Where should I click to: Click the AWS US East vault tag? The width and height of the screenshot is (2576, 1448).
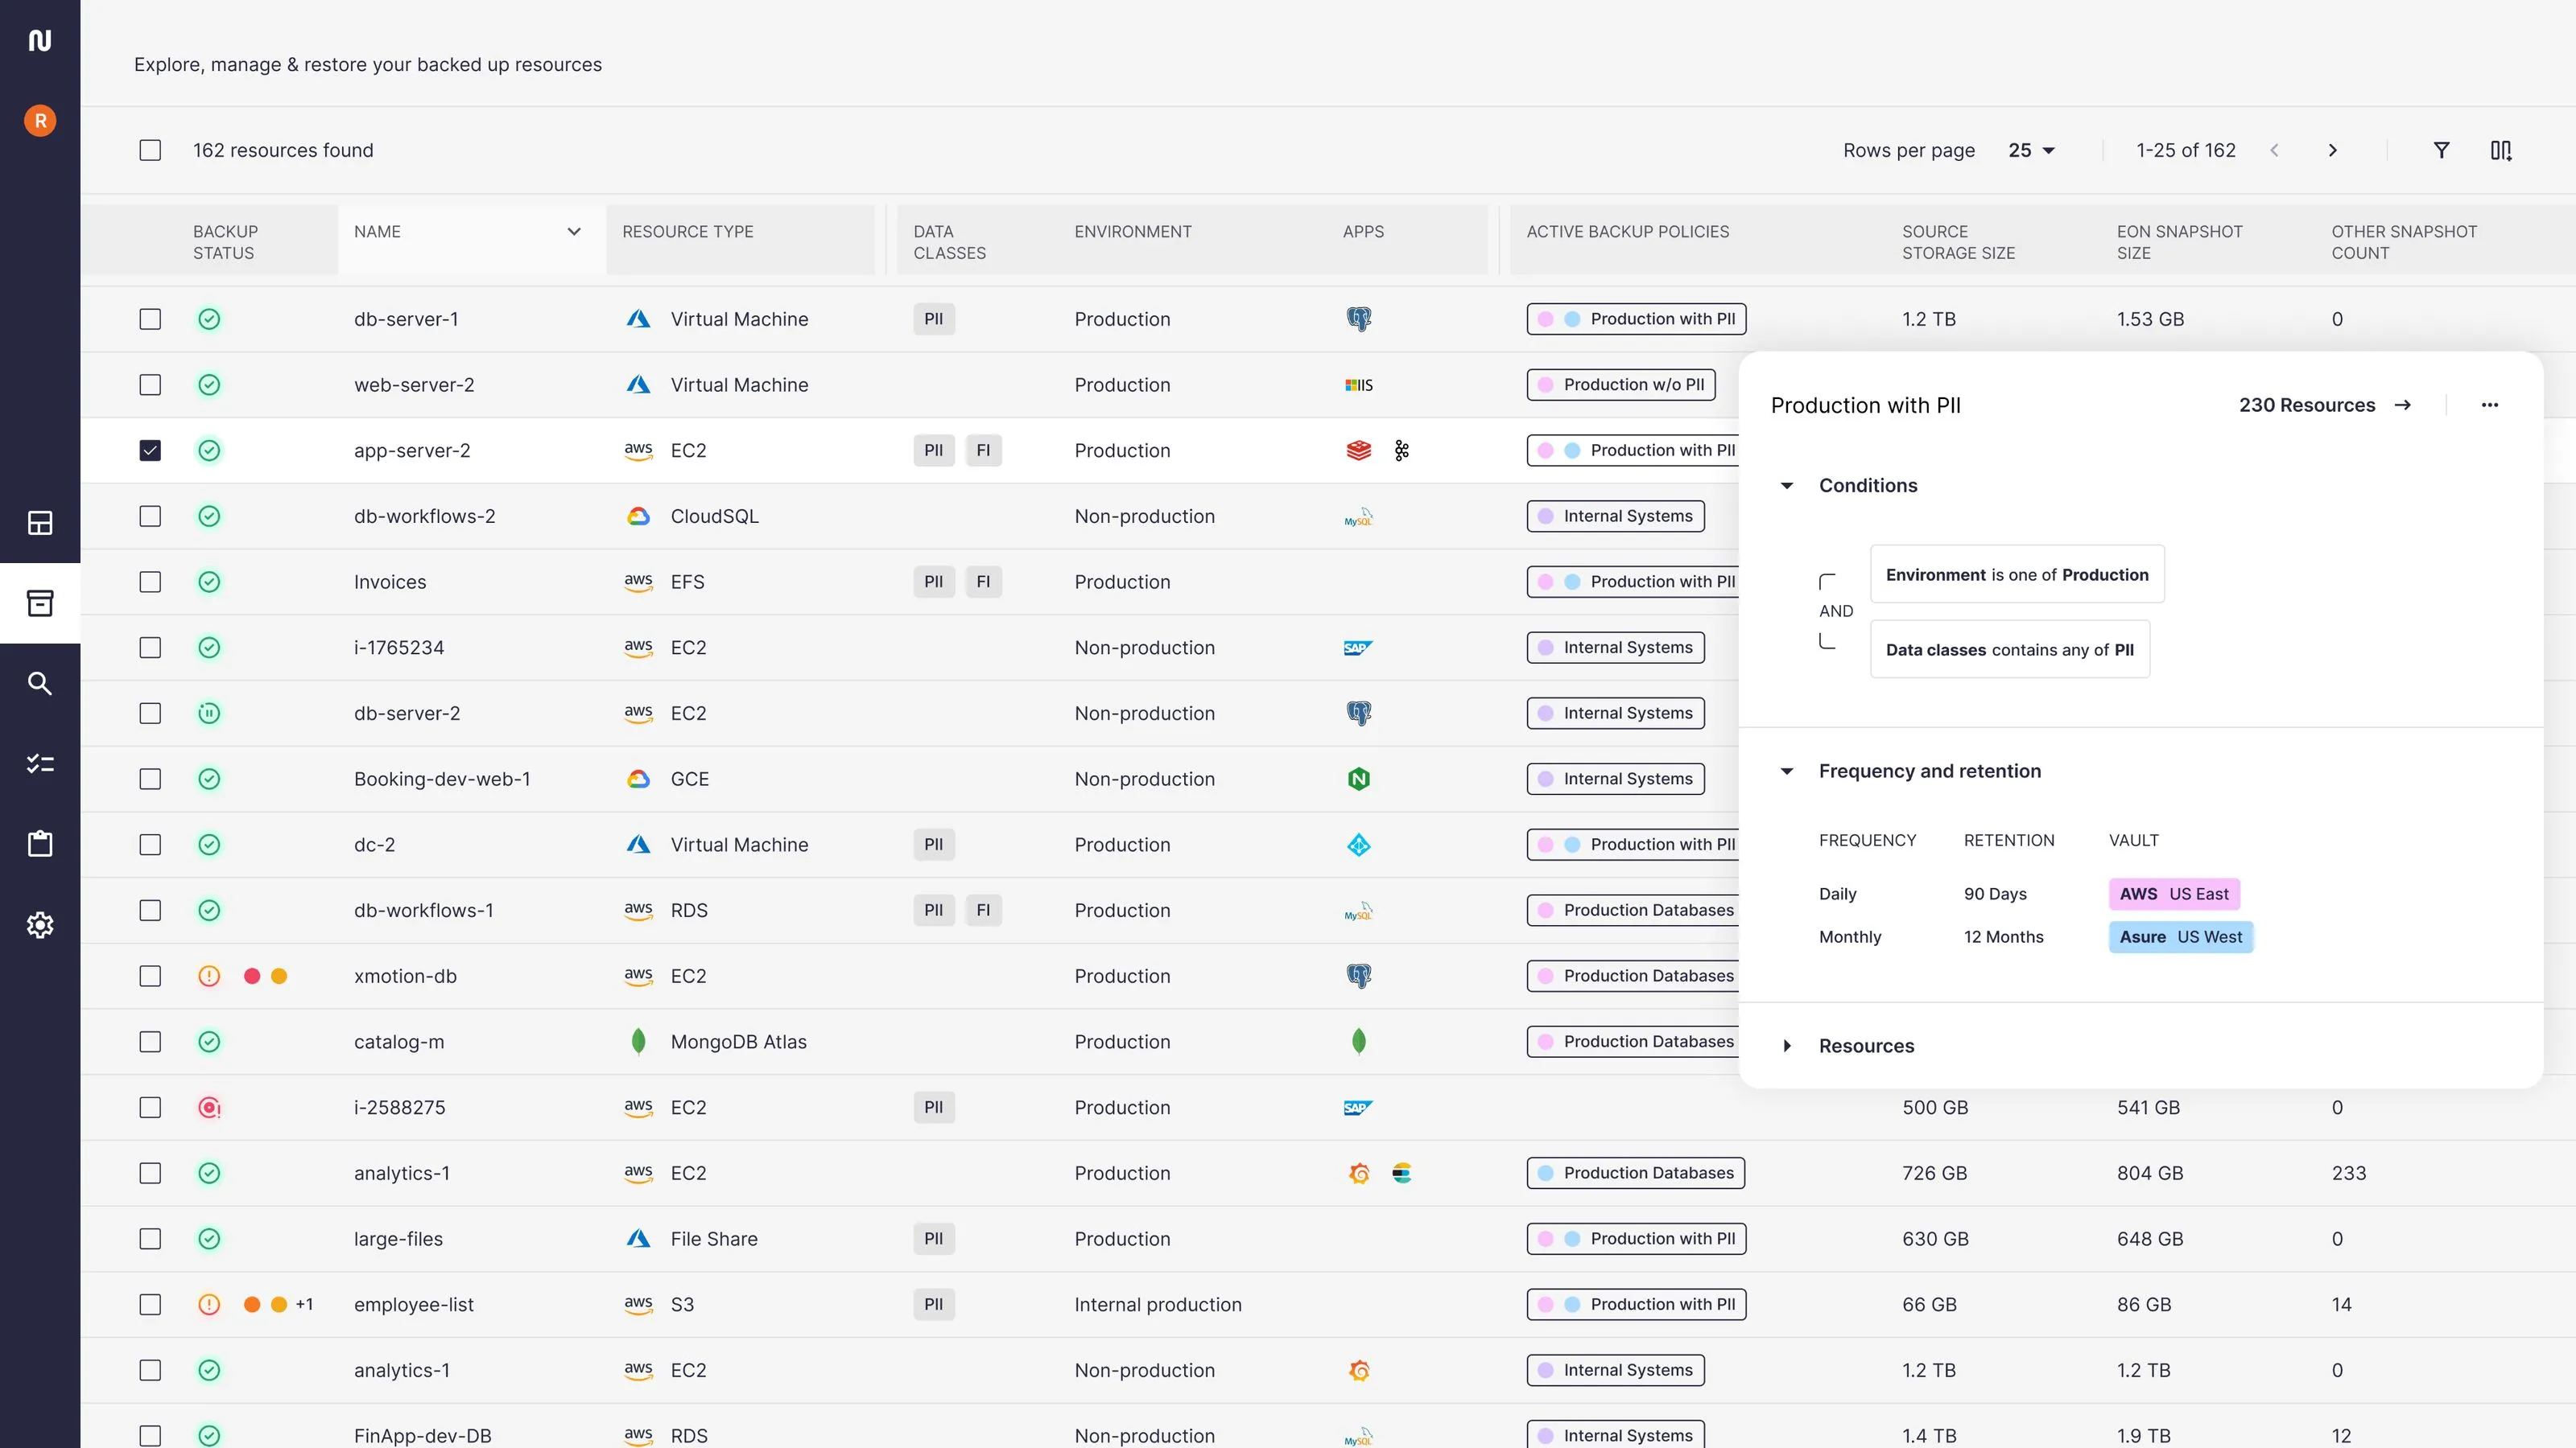tap(2174, 895)
